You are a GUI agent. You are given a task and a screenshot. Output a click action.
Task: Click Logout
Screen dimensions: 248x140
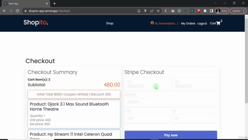pos(202,23)
